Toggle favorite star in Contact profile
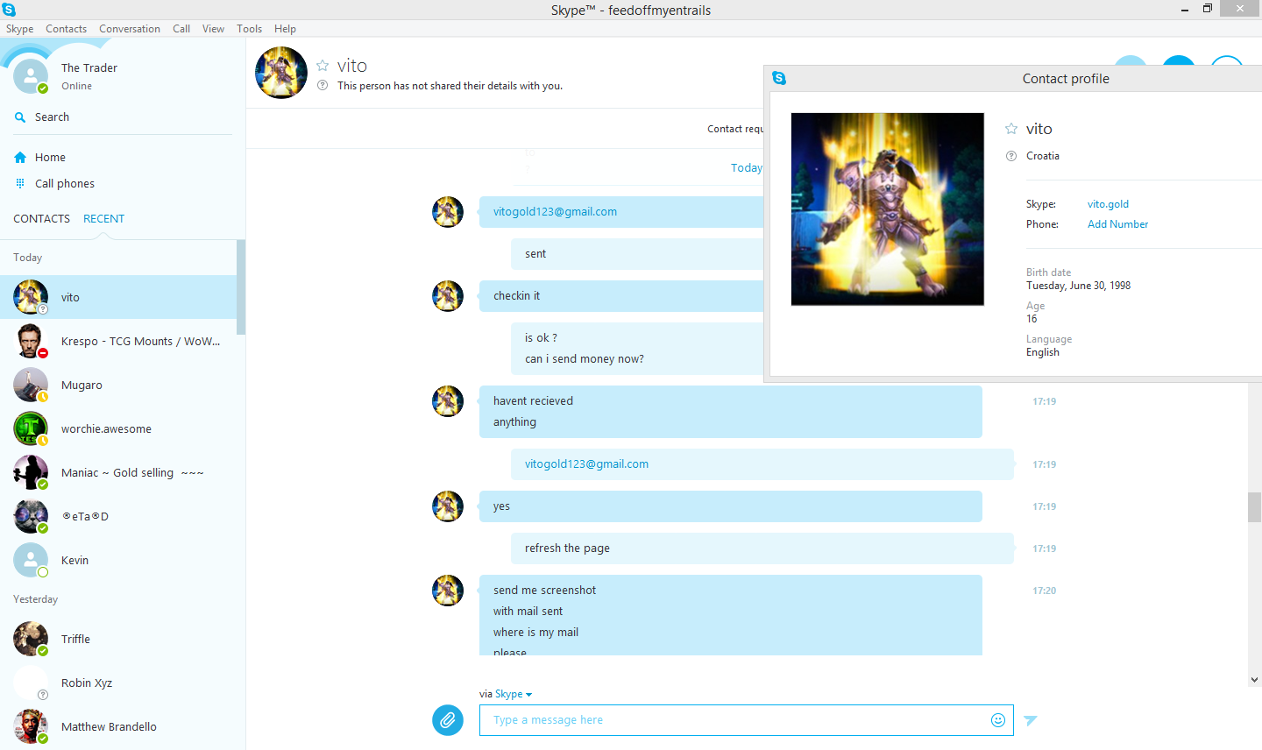Image resolution: width=1262 pixels, height=750 pixels. [1011, 129]
